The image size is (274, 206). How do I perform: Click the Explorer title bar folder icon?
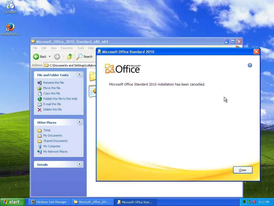[33, 41]
